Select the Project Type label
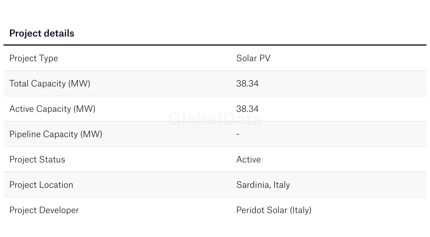 33,58
